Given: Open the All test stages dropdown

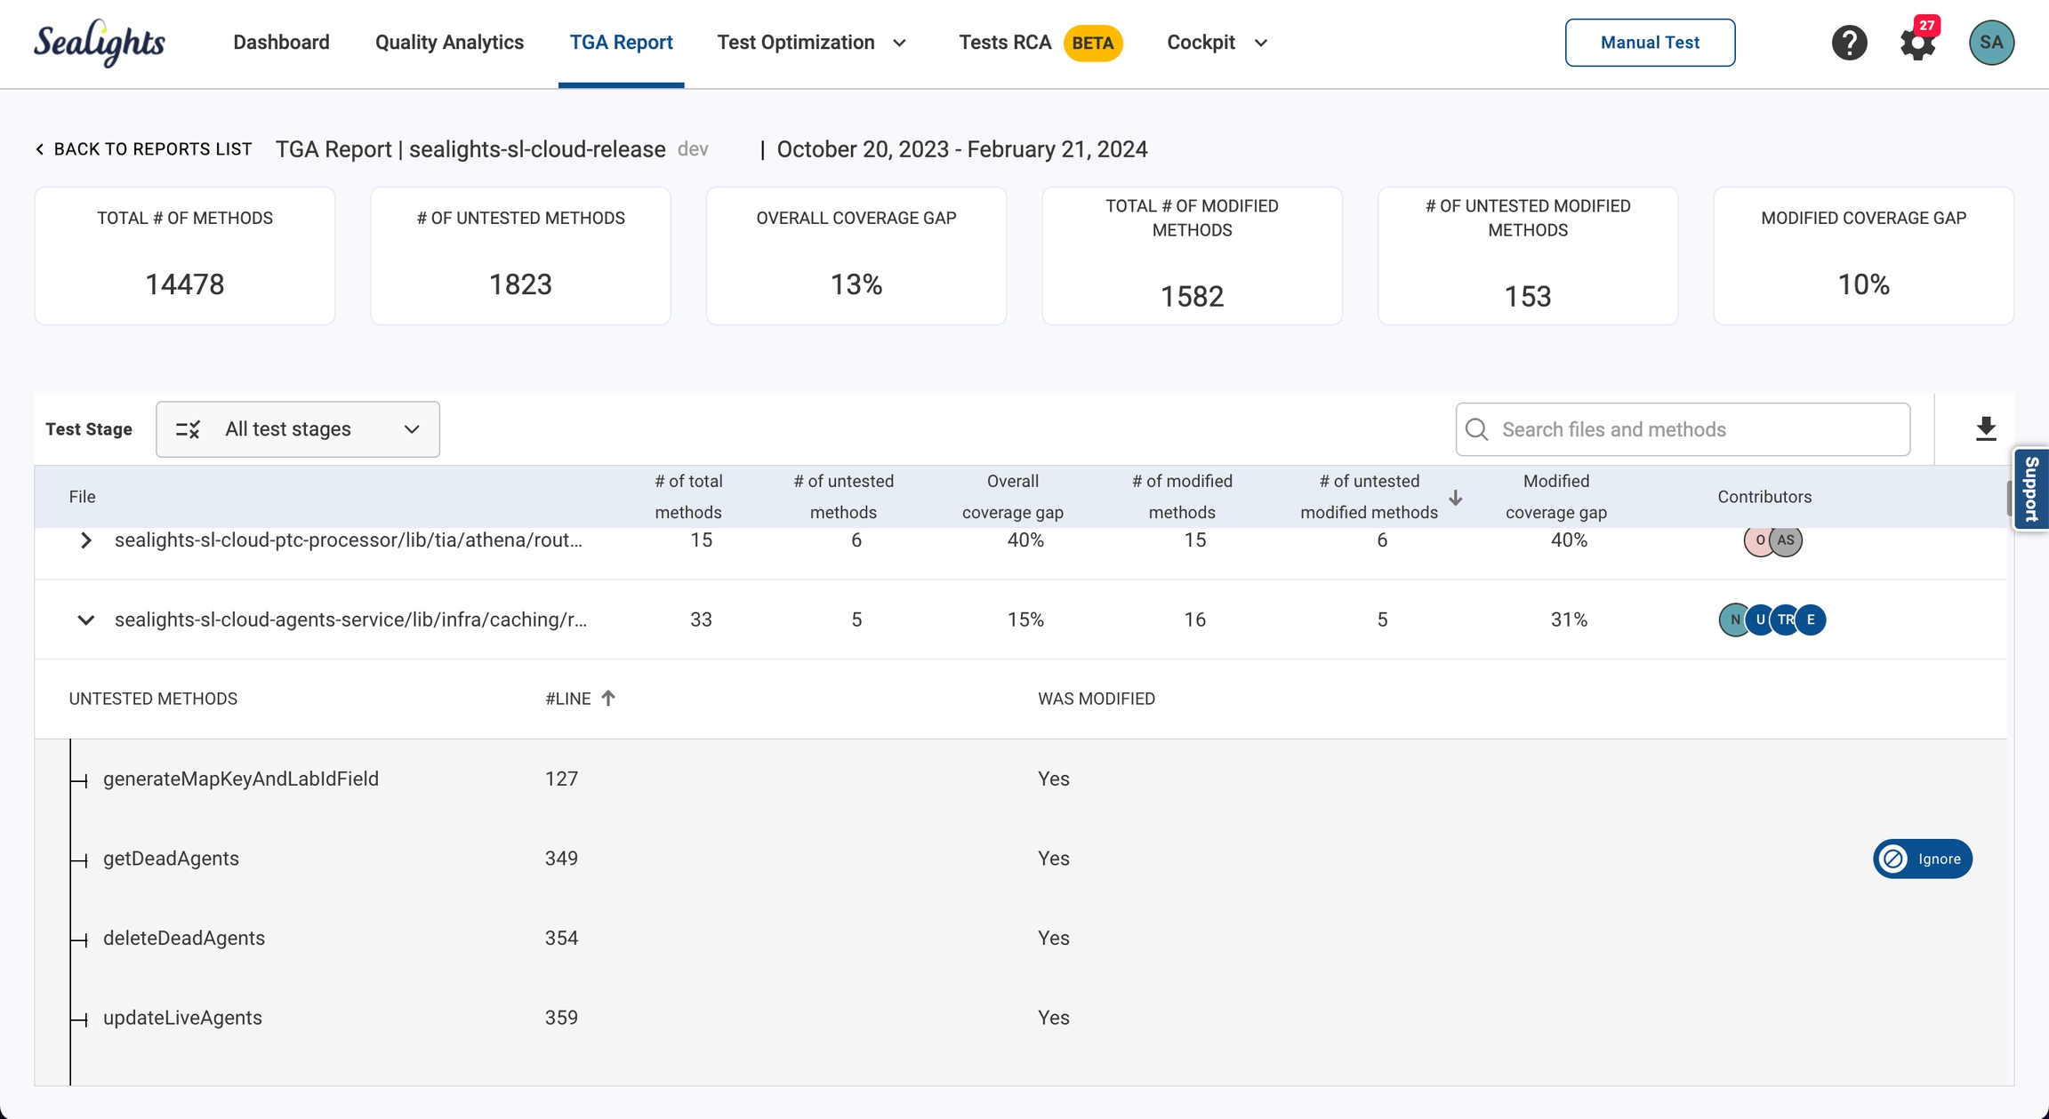Looking at the screenshot, I should tap(298, 429).
